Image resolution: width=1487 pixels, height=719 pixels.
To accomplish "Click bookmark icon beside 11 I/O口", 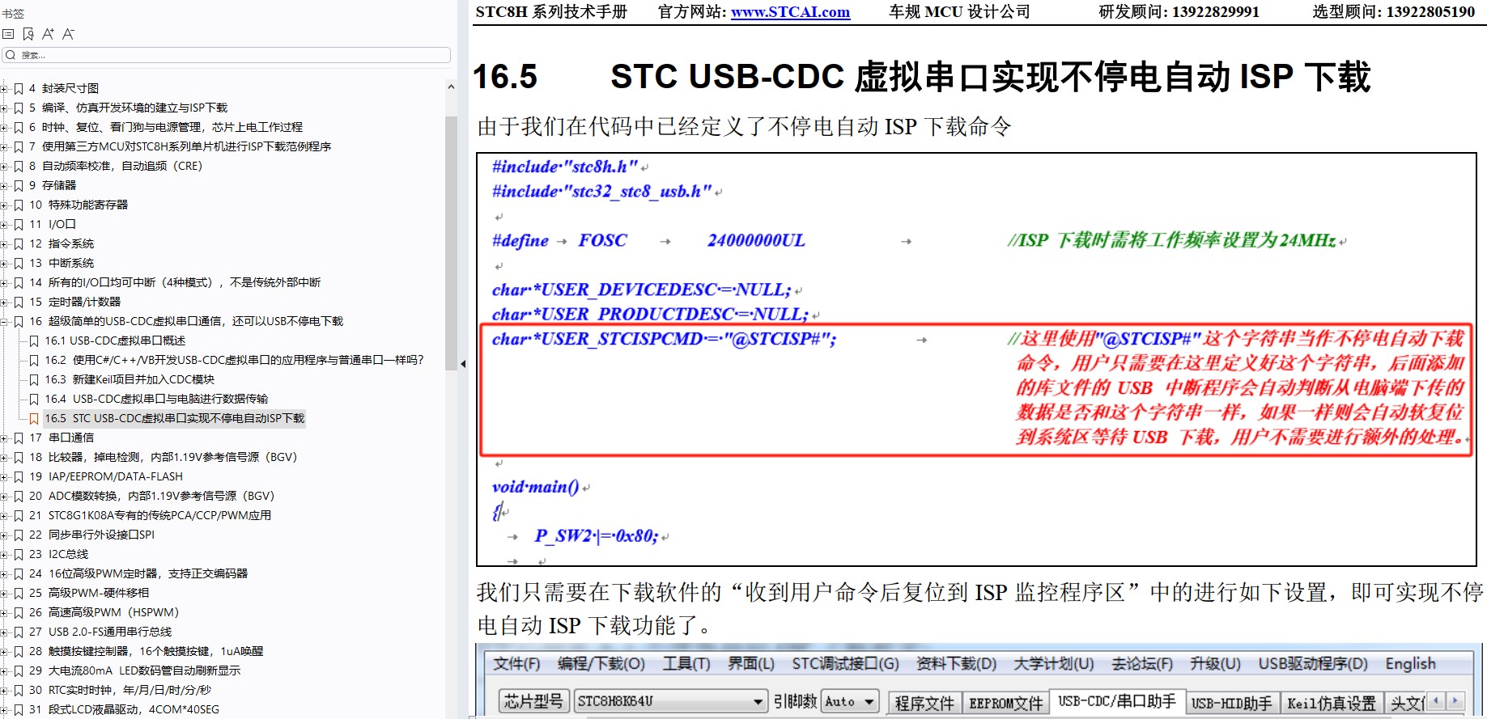I will click(x=19, y=224).
